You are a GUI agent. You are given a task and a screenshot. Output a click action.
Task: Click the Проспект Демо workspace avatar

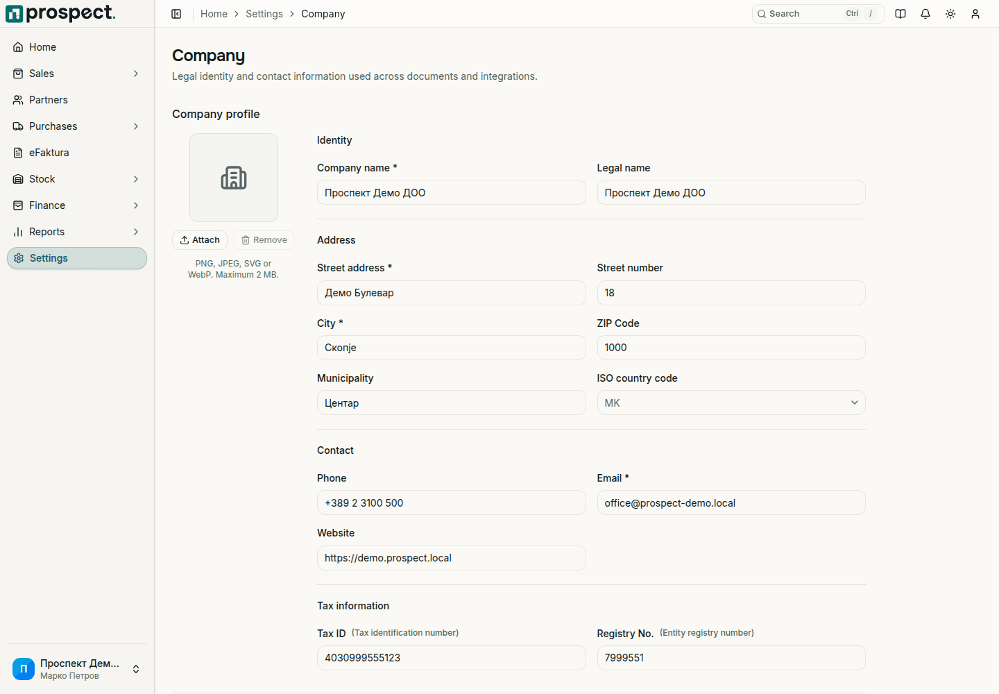24,669
